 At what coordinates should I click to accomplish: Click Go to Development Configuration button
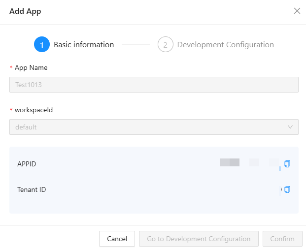pyautogui.click(x=199, y=239)
